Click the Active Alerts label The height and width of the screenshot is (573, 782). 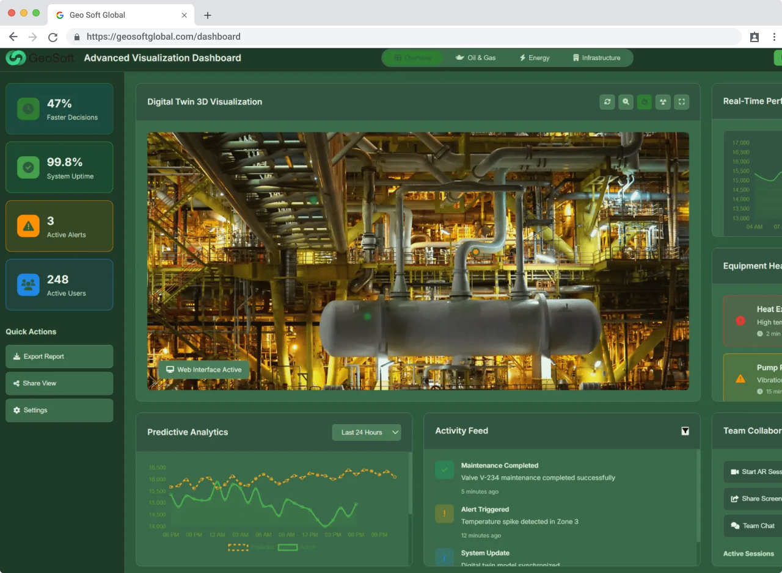point(67,235)
